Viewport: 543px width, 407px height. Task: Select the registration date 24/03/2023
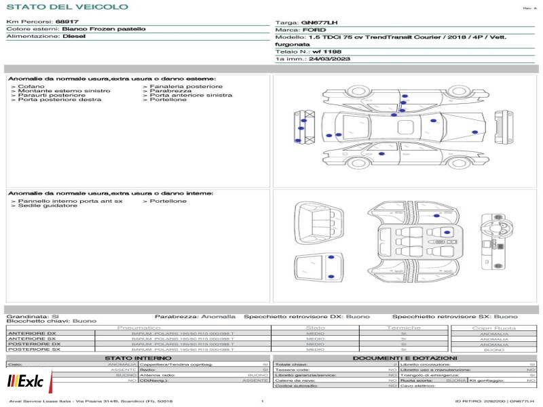tap(329, 59)
